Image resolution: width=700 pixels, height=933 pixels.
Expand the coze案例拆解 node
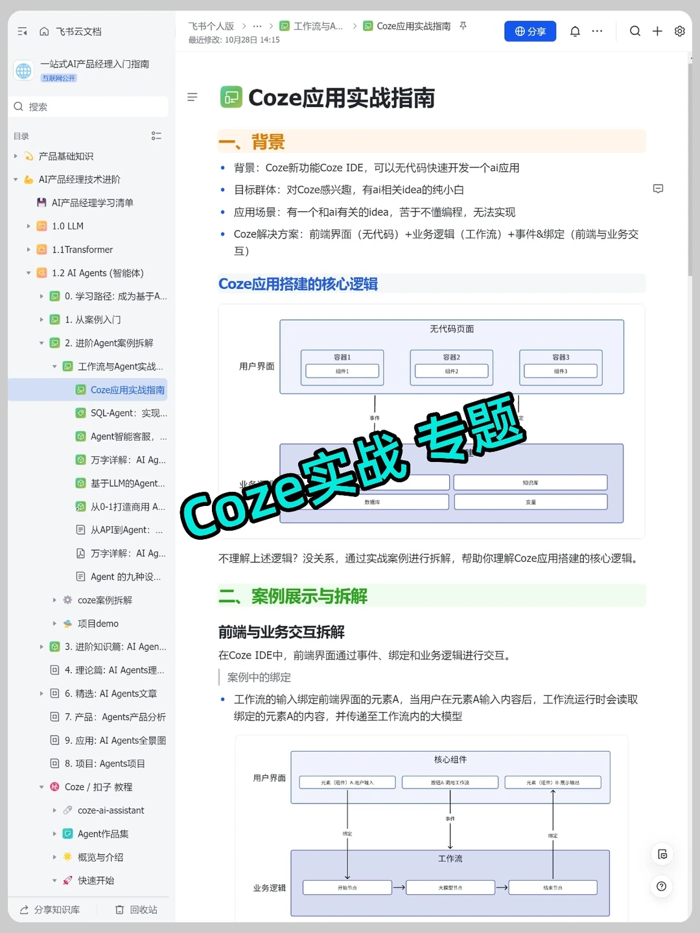point(54,600)
